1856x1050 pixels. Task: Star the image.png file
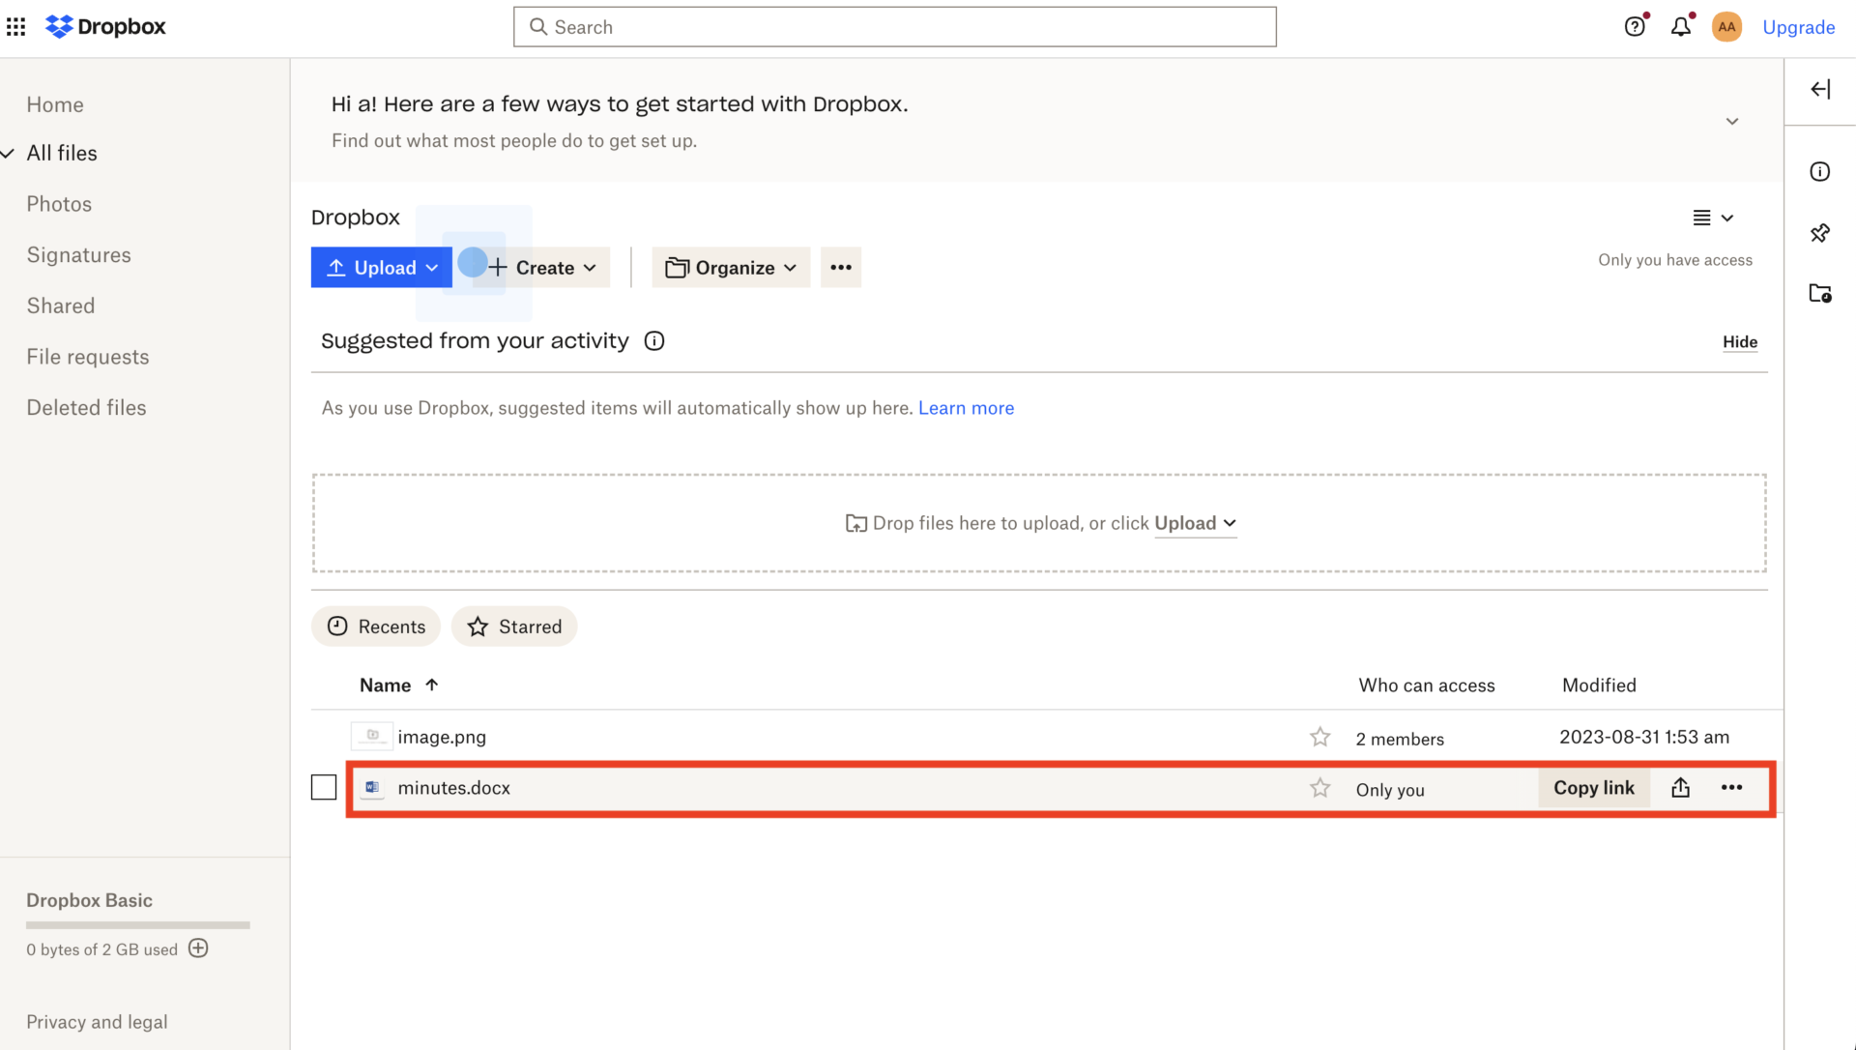coord(1319,736)
